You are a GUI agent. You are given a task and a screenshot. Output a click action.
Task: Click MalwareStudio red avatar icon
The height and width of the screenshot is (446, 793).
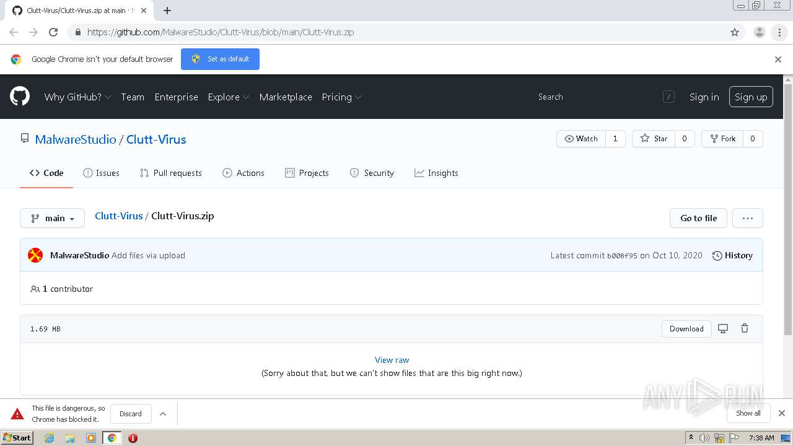pos(35,255)
